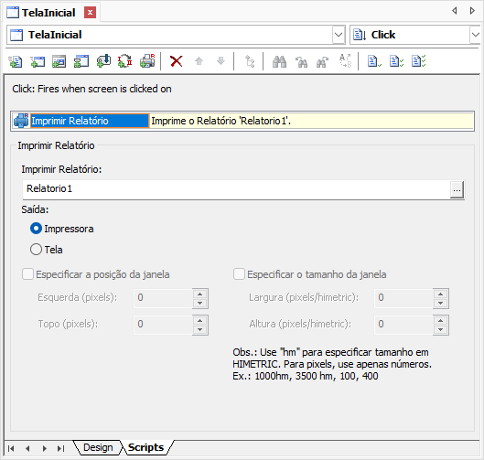484x460 pixels.
Task: Compile event icon with two checkmarks
Action: 397,61
